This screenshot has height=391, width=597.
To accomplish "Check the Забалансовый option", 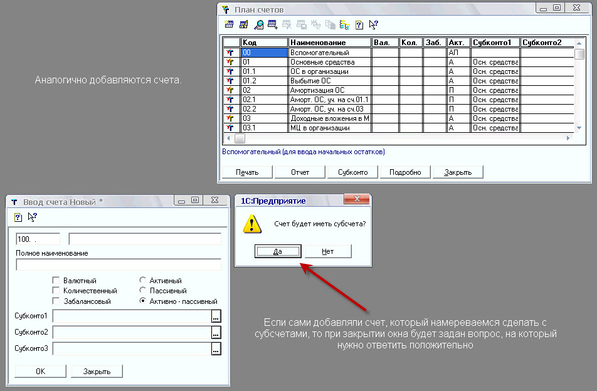I will tap(56, 301).
